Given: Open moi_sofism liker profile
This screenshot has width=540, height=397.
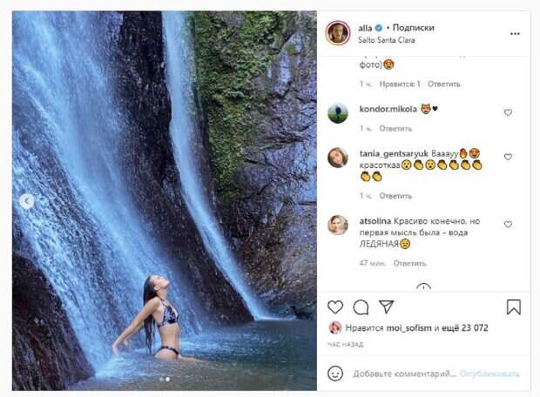Looking at the screenshot, I should [408, 328].
